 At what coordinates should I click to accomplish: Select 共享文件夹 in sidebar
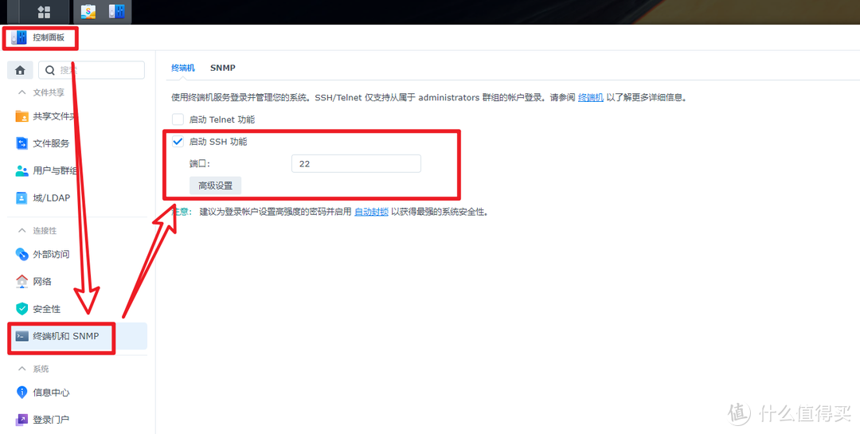click(x=55, y=116)
